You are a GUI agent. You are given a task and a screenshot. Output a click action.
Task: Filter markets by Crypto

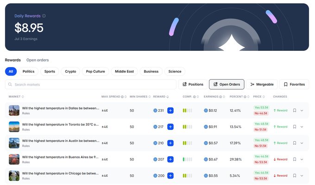[x=70, y=71]
